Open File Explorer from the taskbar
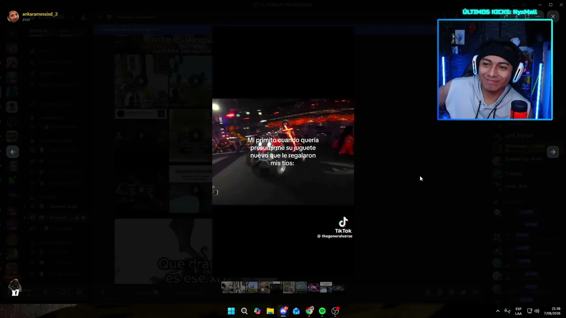The height and width of the screenshot is (318, 566). coord(270,311)
